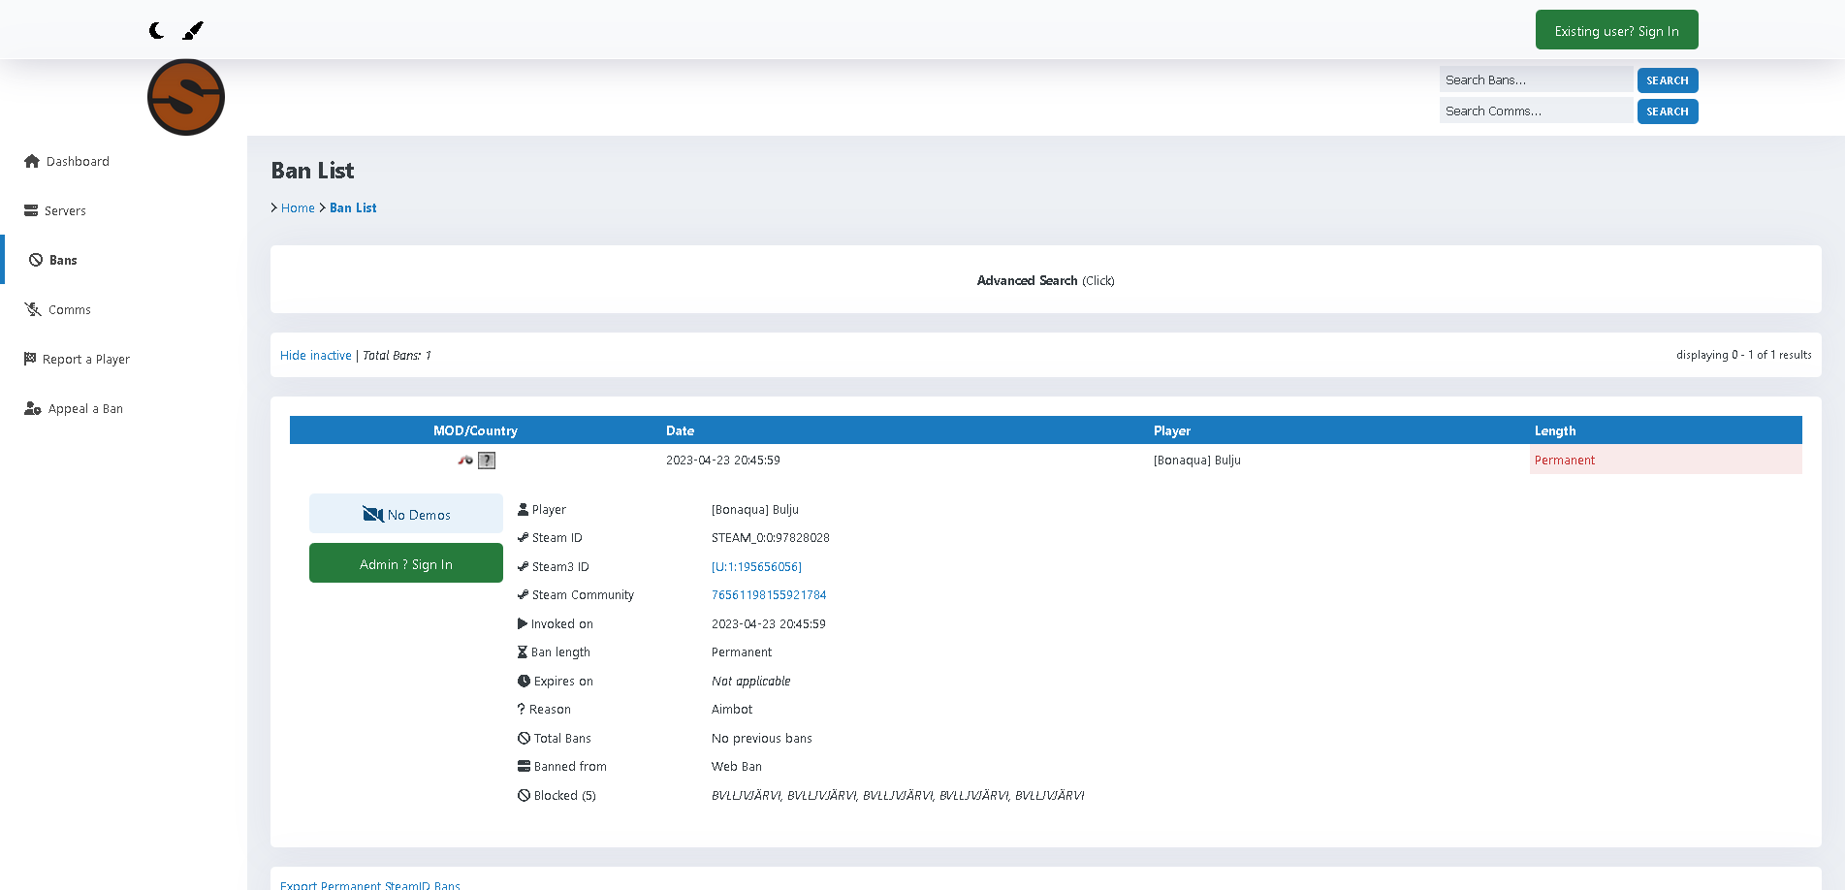1845x890 pixels.
Task: Open Dashboard from the sidebar
Action: (77, 162)
